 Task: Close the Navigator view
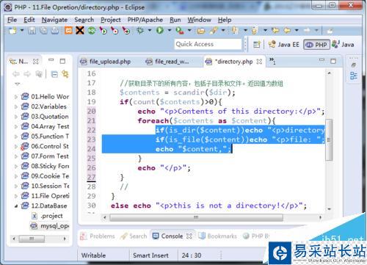click(x=36, y=61)
